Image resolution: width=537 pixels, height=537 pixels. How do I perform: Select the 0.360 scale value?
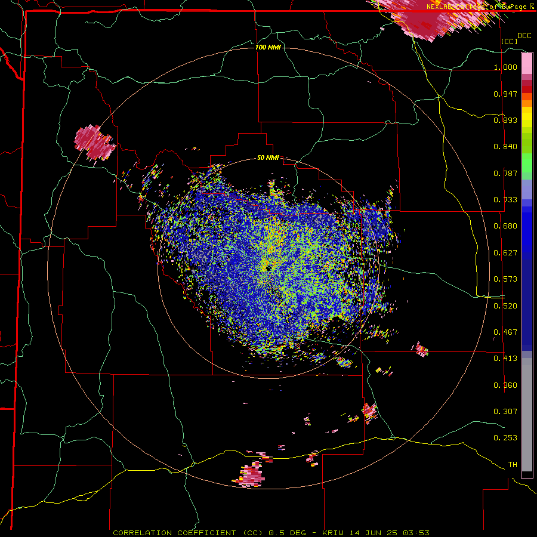click(x=505, y=385)
